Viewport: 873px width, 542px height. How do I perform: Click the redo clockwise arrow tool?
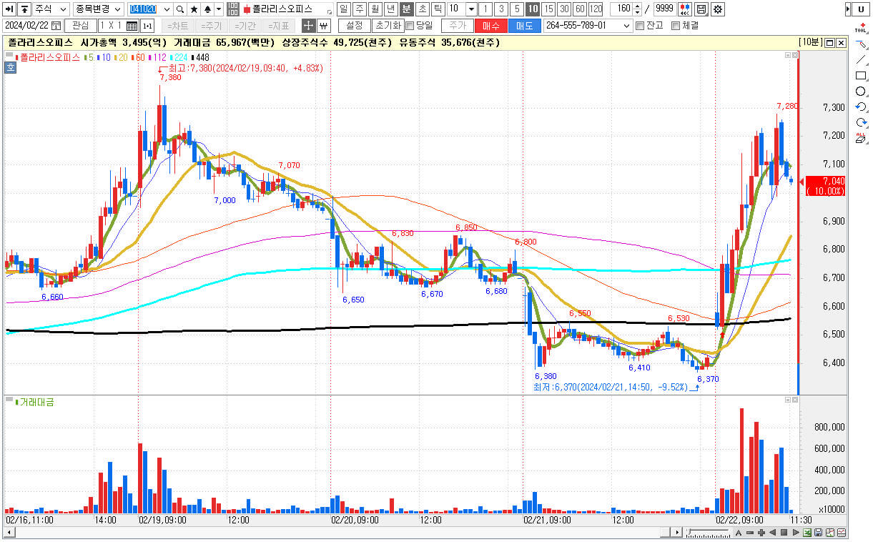(862, 123)
